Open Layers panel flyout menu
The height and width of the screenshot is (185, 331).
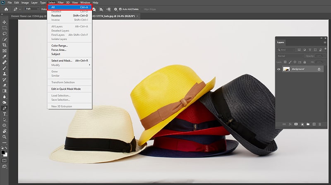325,43
